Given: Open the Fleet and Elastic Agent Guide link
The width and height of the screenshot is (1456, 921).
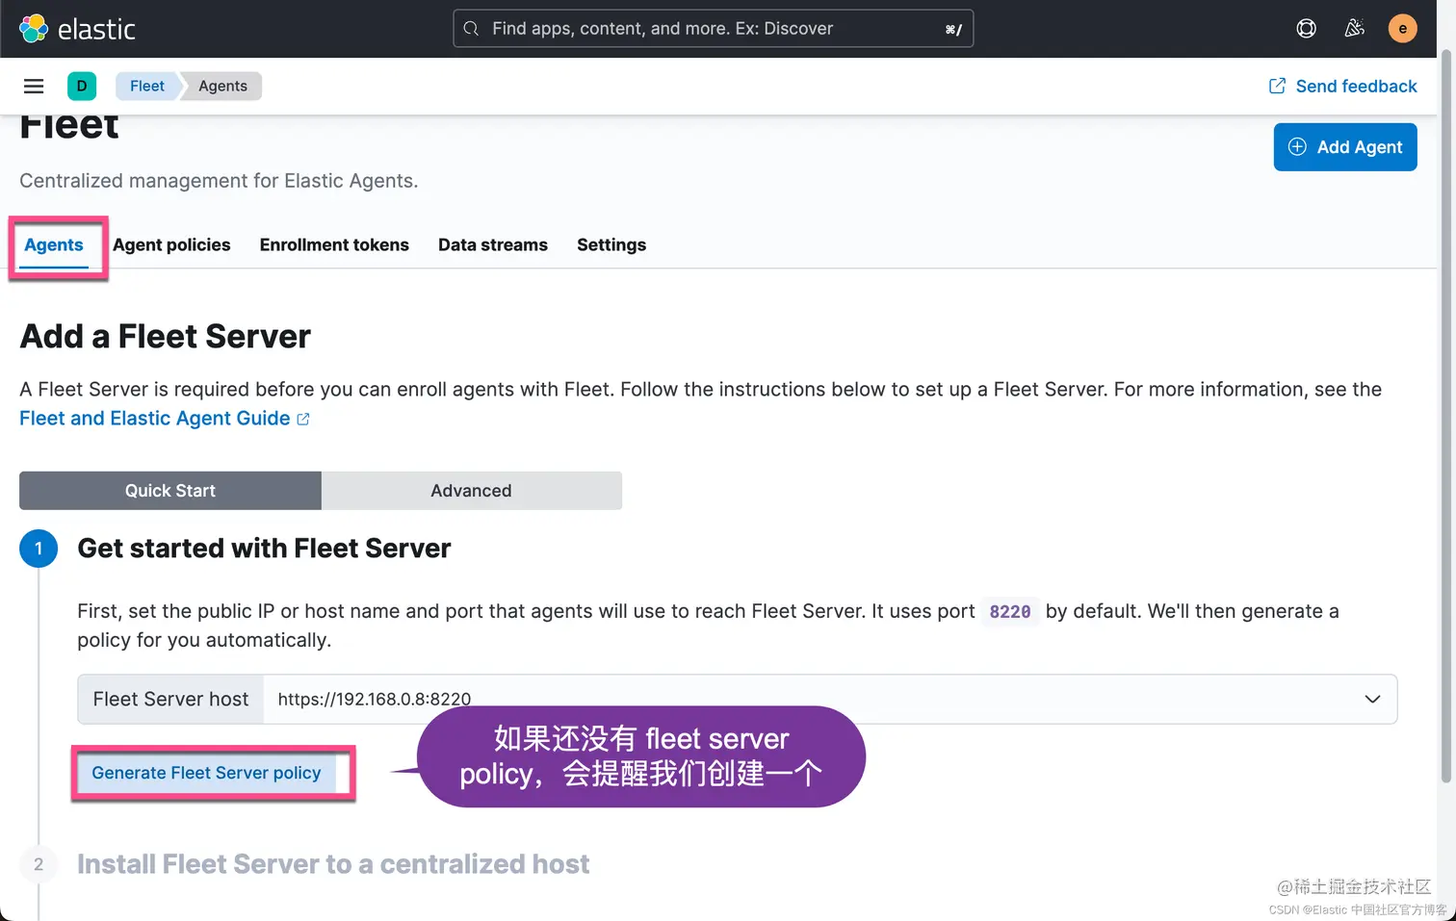Looking at the screenshot, I should coord(165,419).
